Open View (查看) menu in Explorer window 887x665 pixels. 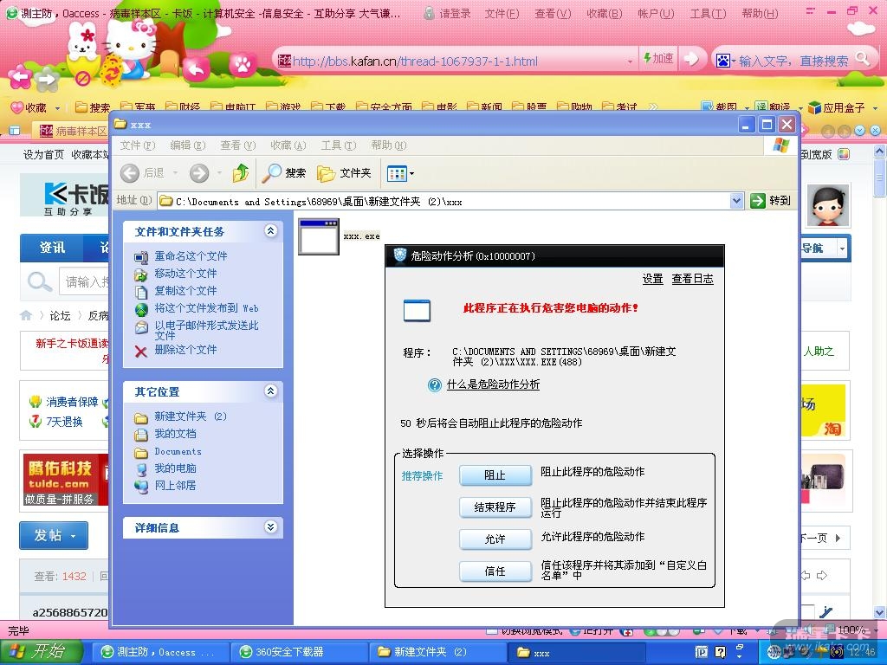(x=237, y=145)
